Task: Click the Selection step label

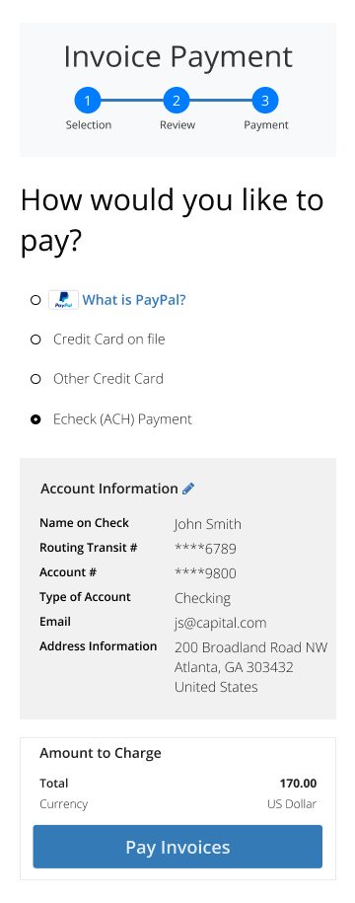Action: 89,125
